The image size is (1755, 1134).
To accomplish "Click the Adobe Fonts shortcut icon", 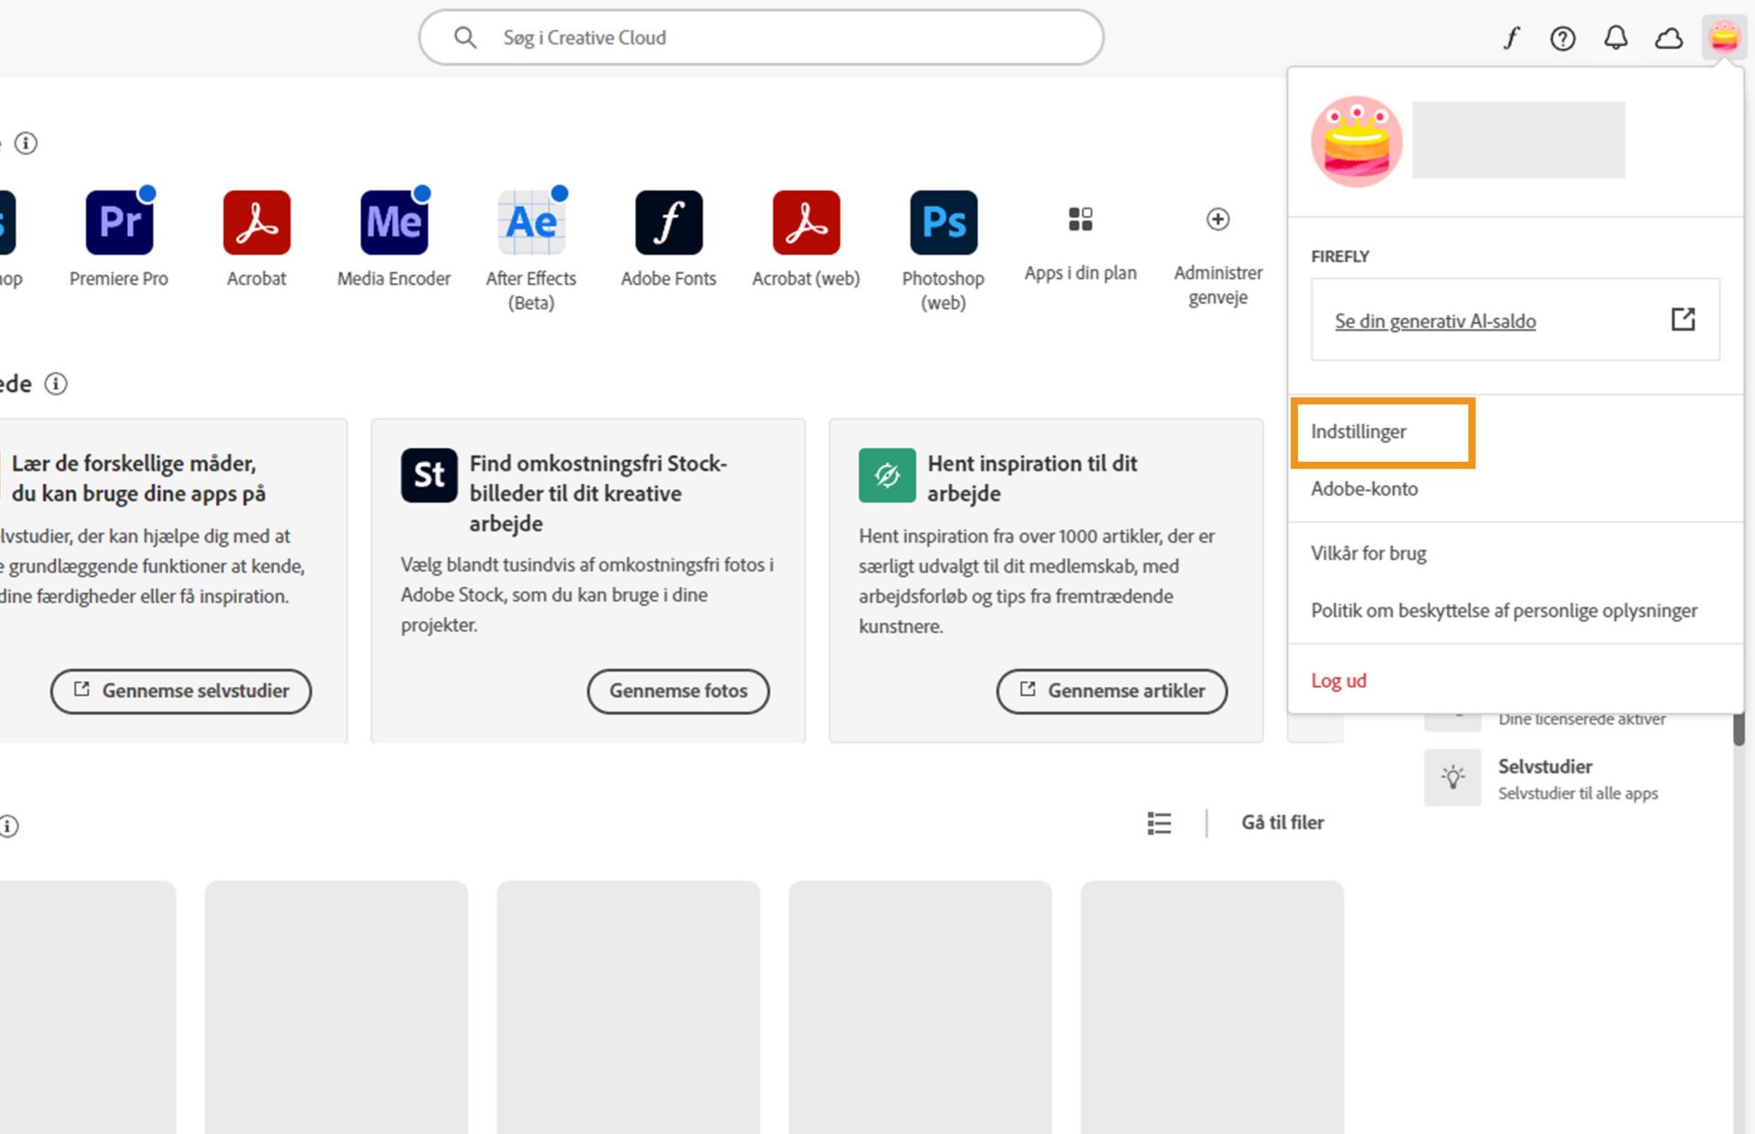I will 668,222.
